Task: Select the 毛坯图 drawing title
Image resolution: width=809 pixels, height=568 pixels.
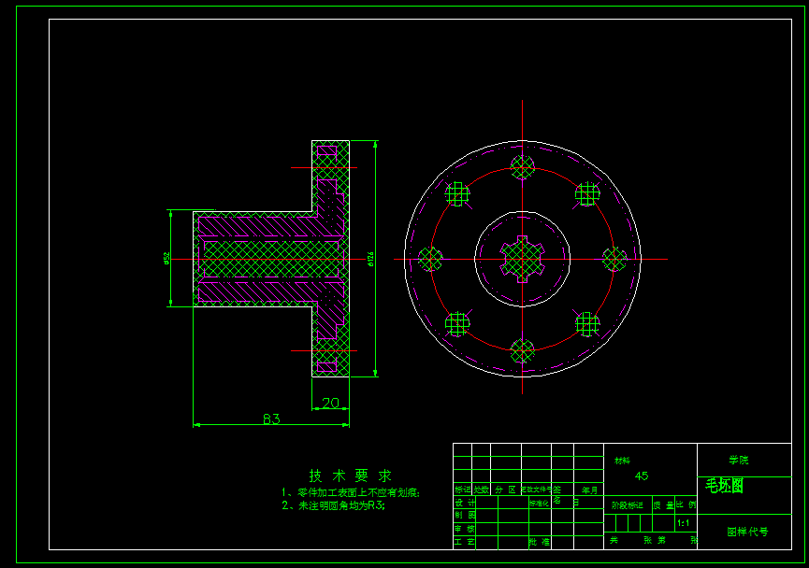Action: coord(725,486)
